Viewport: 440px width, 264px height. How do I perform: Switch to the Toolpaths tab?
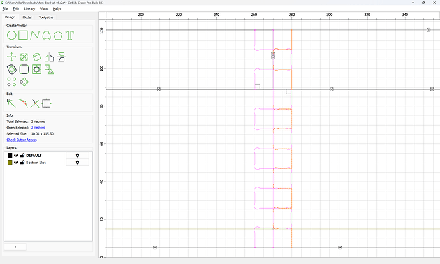pyautogui.click(x=46, y=17)
